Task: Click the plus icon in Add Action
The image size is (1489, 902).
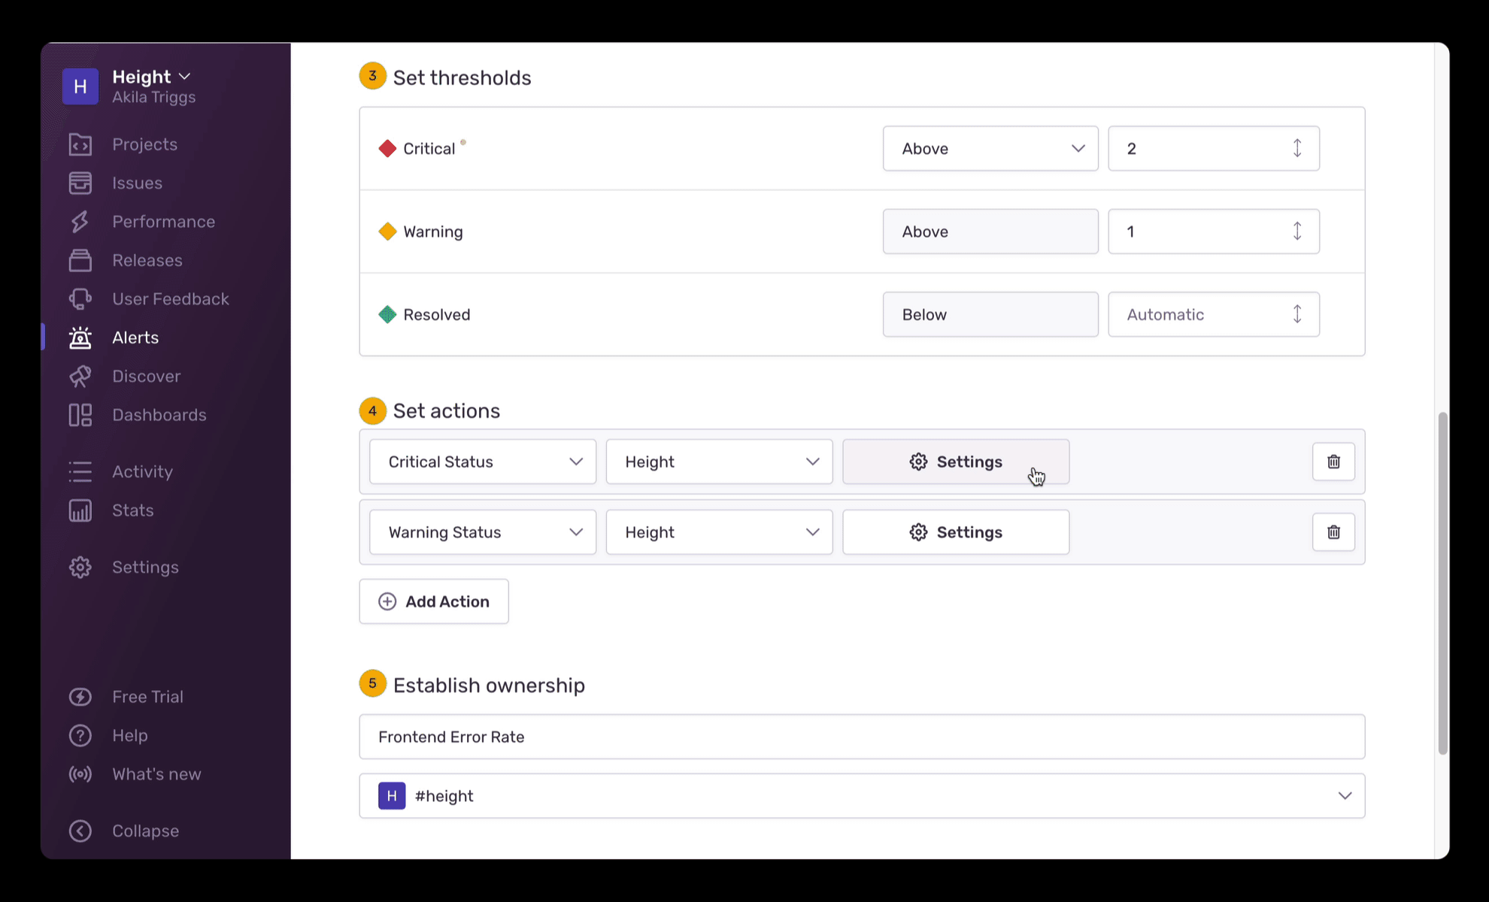Action: tap(387, 601)
